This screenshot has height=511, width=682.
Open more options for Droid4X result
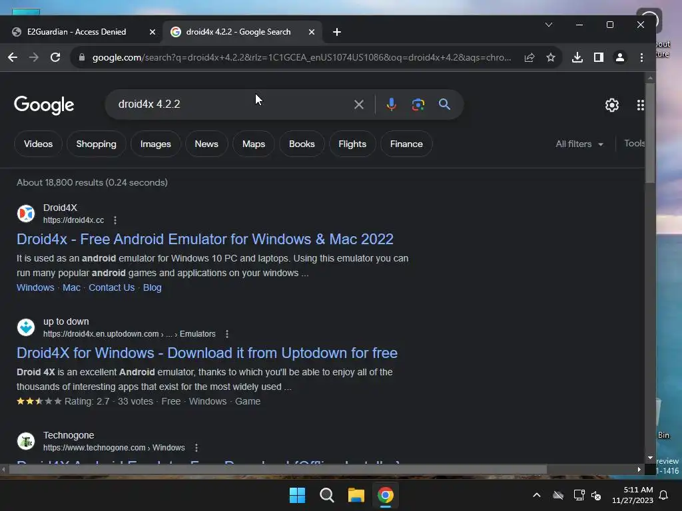click(x=115, y=220)
